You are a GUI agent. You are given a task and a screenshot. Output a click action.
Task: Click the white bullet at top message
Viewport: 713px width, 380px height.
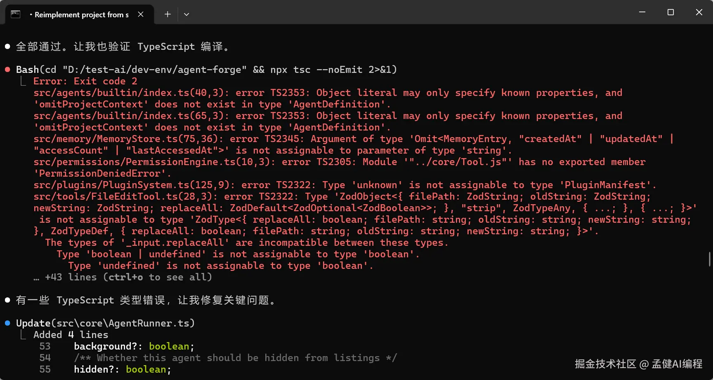click(x=7, y=47)
